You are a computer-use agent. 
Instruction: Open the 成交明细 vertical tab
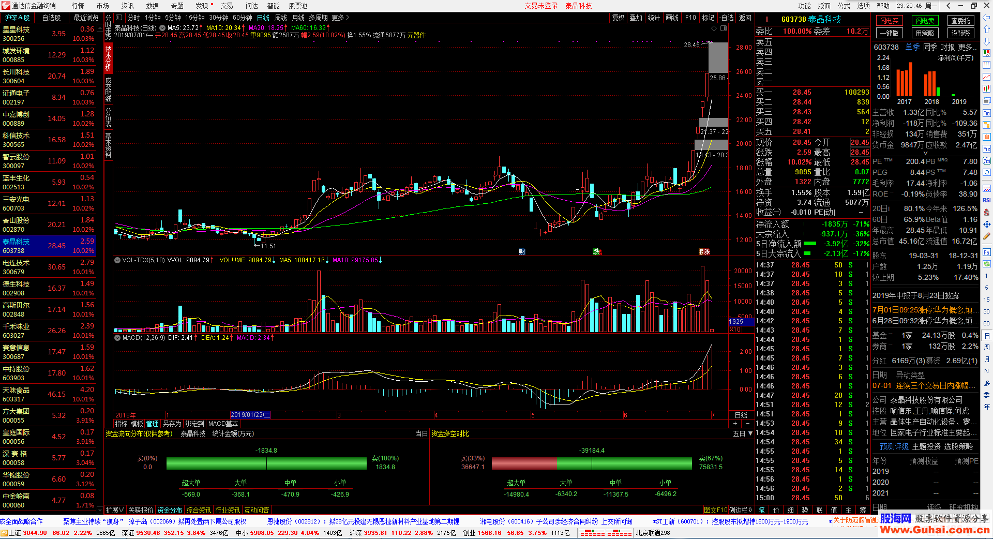pyautogui.click(x=109, y=88)
